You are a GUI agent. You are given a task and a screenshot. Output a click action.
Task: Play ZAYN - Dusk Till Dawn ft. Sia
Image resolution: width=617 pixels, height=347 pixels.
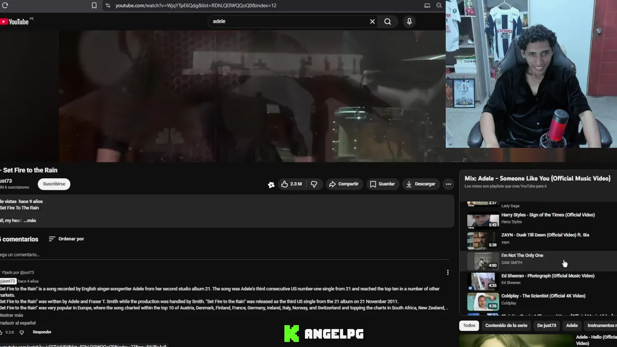[545, 235]
